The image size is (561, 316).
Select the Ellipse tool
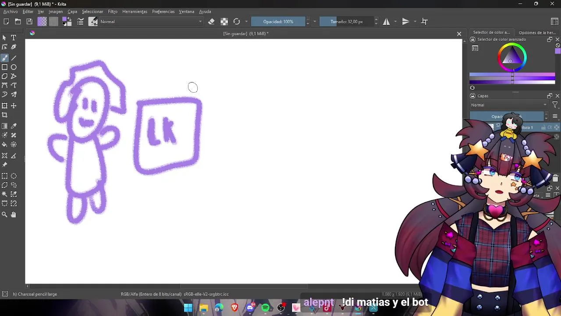[x=14, y=67]
